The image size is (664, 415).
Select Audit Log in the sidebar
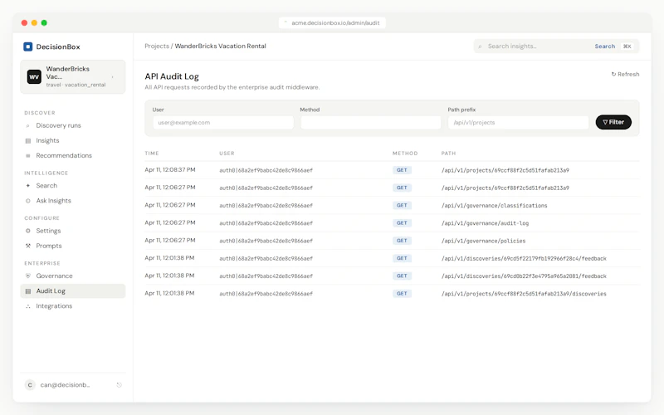click(73, 291)
